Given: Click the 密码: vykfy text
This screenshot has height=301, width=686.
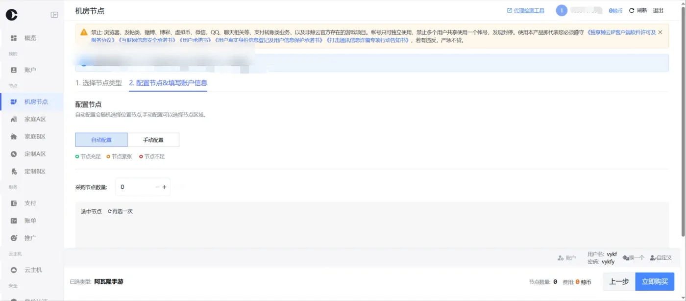Looking at the screenshot, I should (601, 262).
